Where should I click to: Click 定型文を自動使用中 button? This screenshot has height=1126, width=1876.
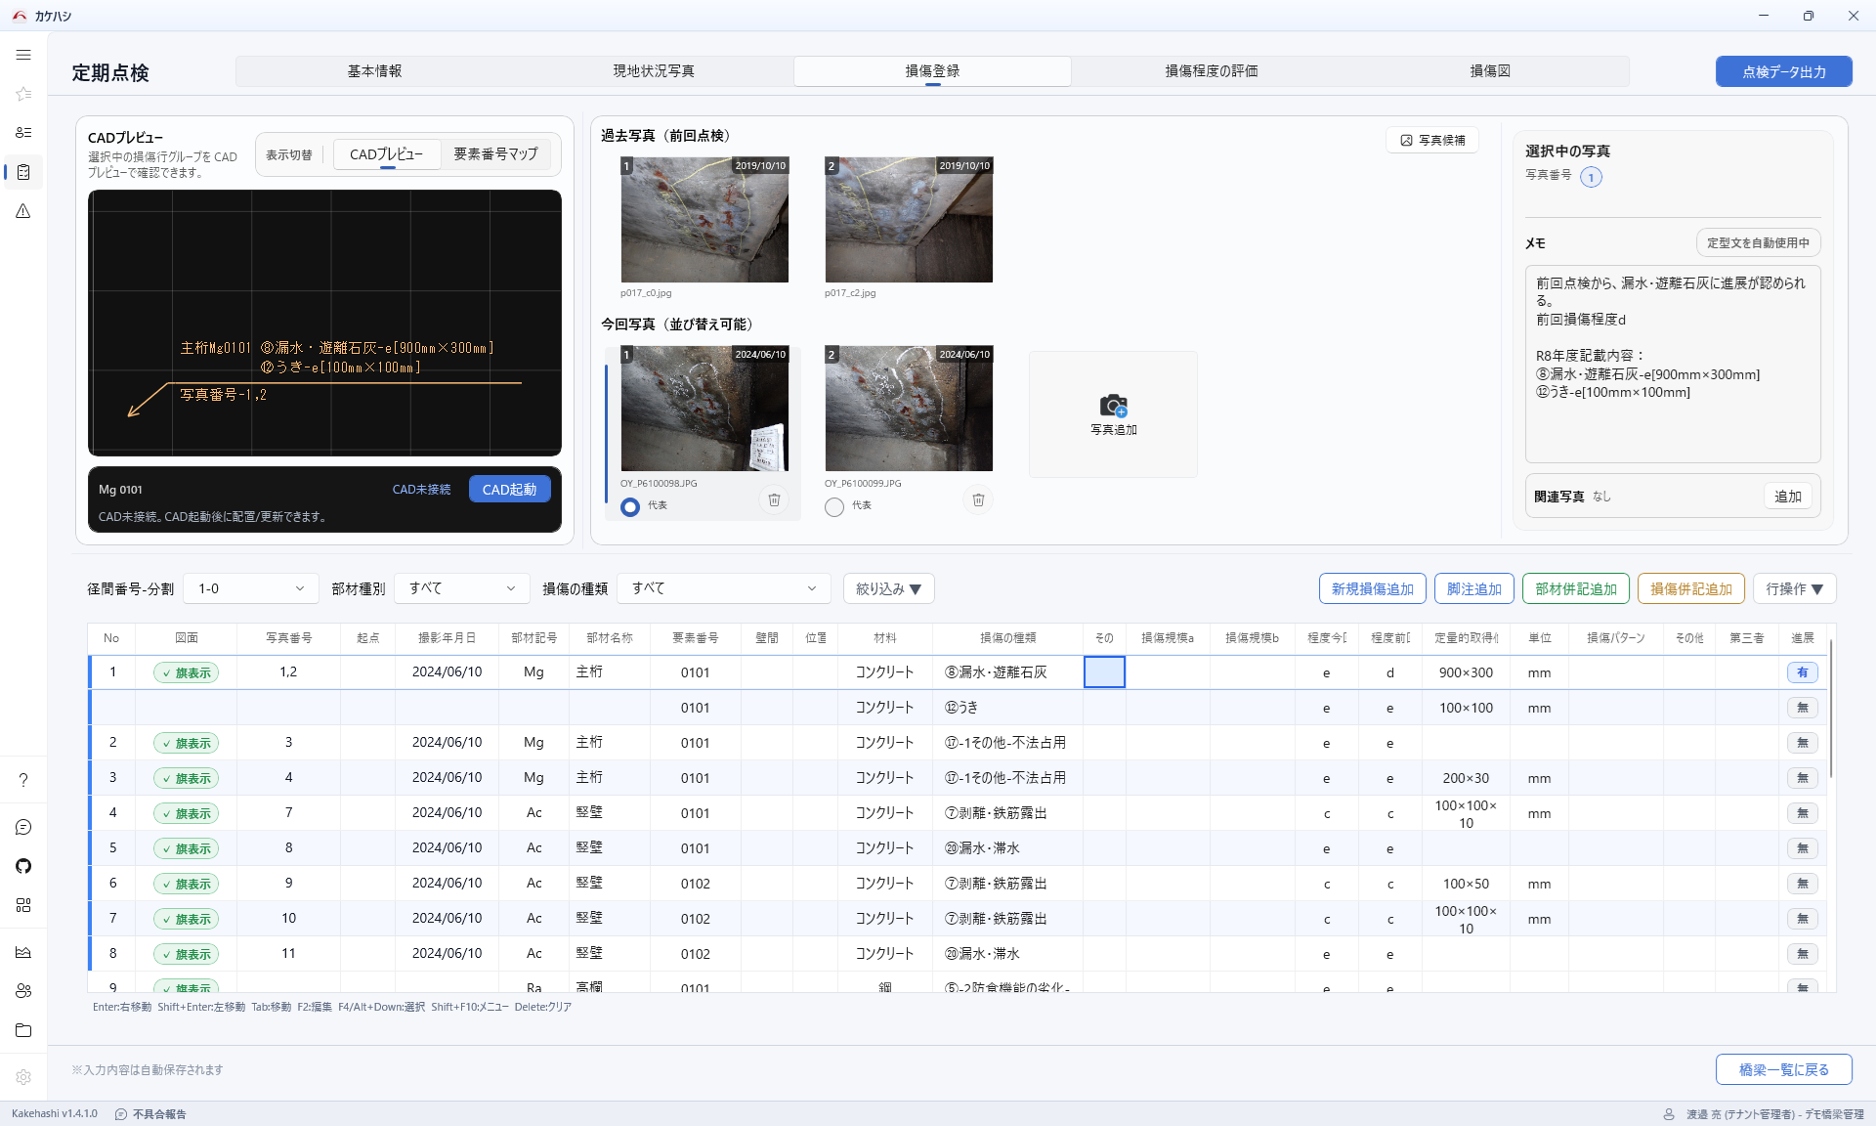click(1758, 242)
